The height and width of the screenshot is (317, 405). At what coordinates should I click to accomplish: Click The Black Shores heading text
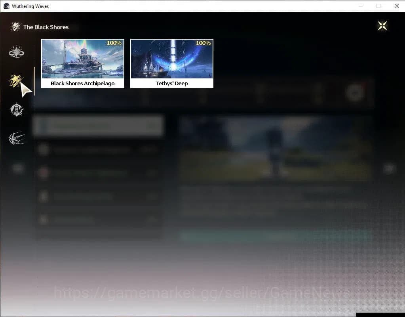point(46,27)
